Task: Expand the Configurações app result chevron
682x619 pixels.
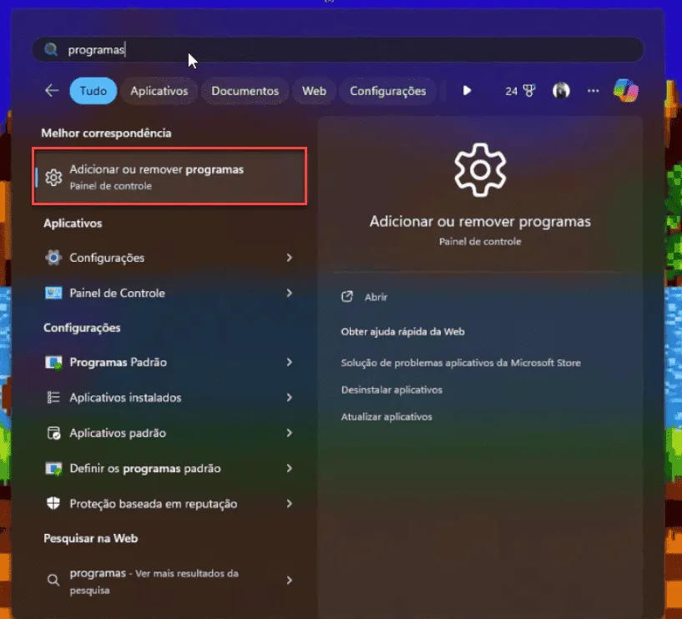Action: click(289, 258)
